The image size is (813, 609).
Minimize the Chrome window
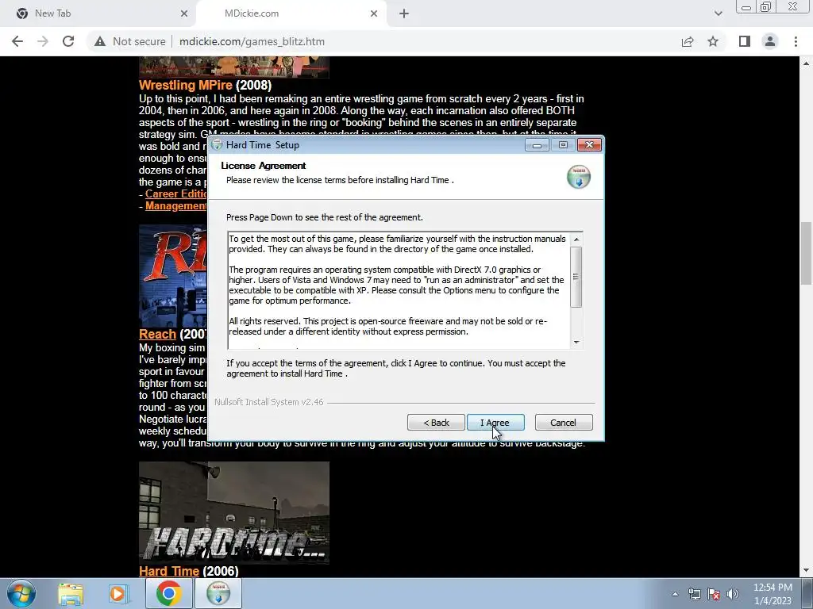point(746,7)
